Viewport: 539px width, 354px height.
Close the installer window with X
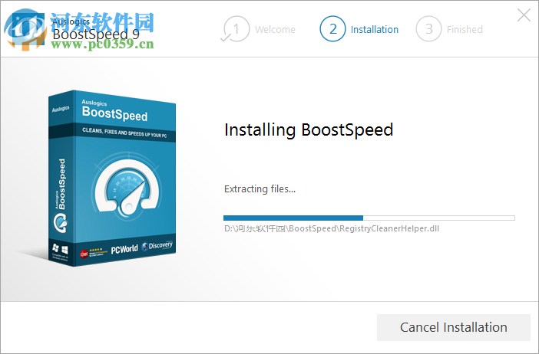524,15
